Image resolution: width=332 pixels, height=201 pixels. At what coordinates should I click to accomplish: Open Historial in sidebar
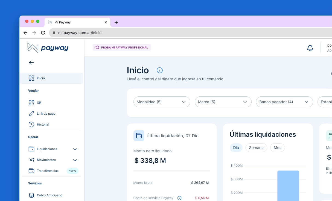tap(43, 124)
